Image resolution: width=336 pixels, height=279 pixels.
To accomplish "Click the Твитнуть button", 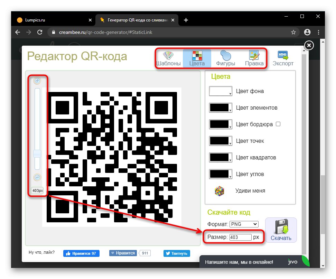I will pyautogui.click(x=177, y=253).
